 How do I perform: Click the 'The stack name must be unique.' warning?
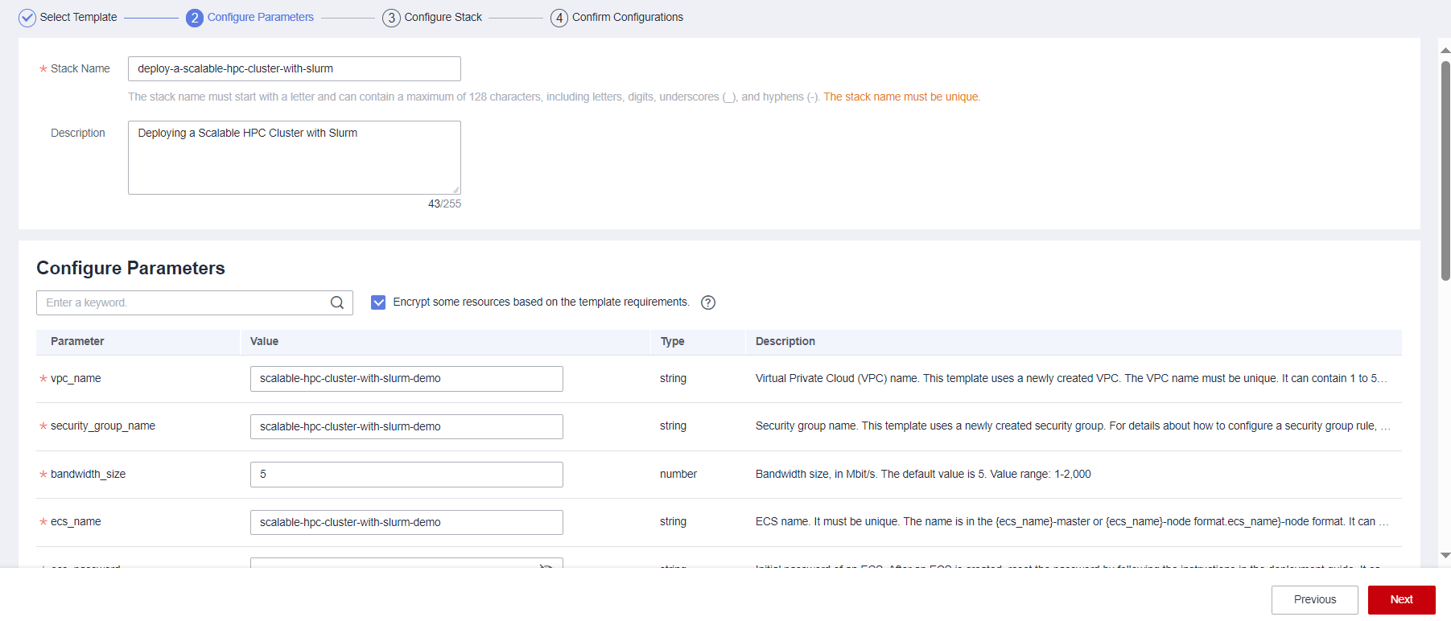901,97
